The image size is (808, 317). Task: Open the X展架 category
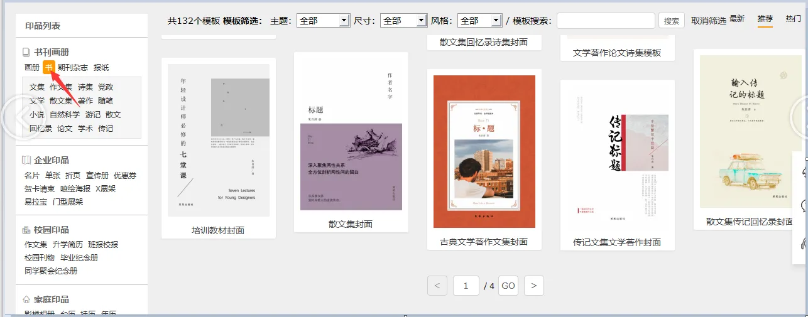(106, 188)
